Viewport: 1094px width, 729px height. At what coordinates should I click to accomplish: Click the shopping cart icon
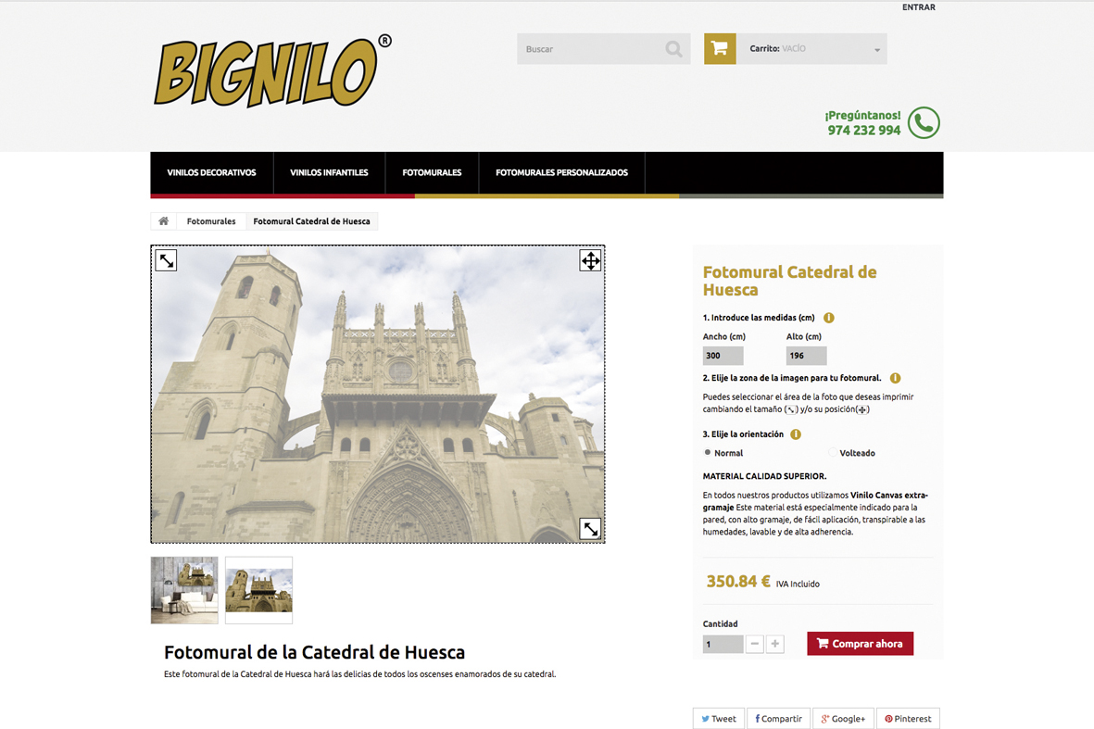pos(720,49)
